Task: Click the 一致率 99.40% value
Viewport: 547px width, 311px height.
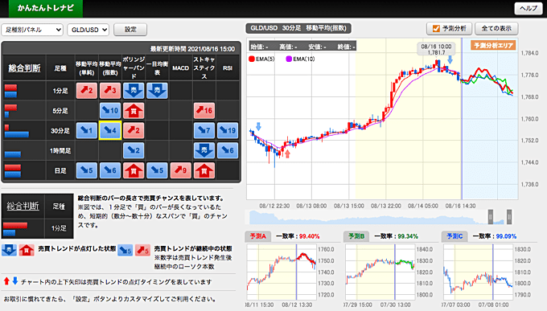Action: [309, 236]
